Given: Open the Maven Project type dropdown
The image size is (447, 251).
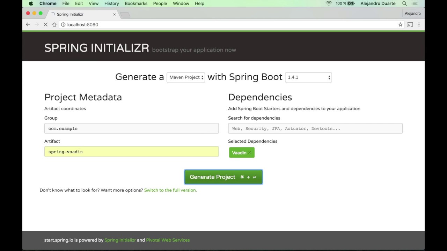Looking at the screenshot, I should pos(186,77).
